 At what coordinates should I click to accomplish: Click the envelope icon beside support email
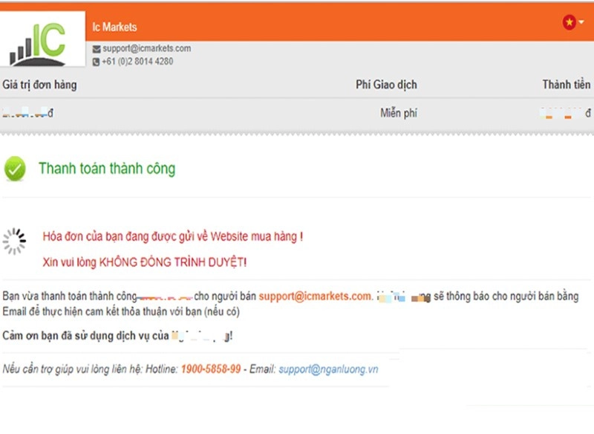tap(97, 49)
